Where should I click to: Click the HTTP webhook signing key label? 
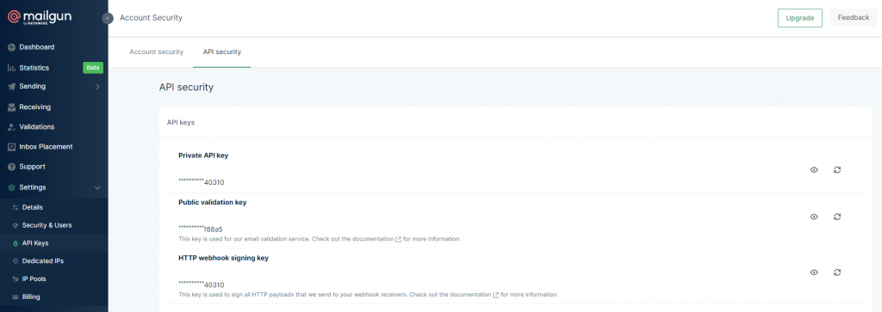point(223,258)
